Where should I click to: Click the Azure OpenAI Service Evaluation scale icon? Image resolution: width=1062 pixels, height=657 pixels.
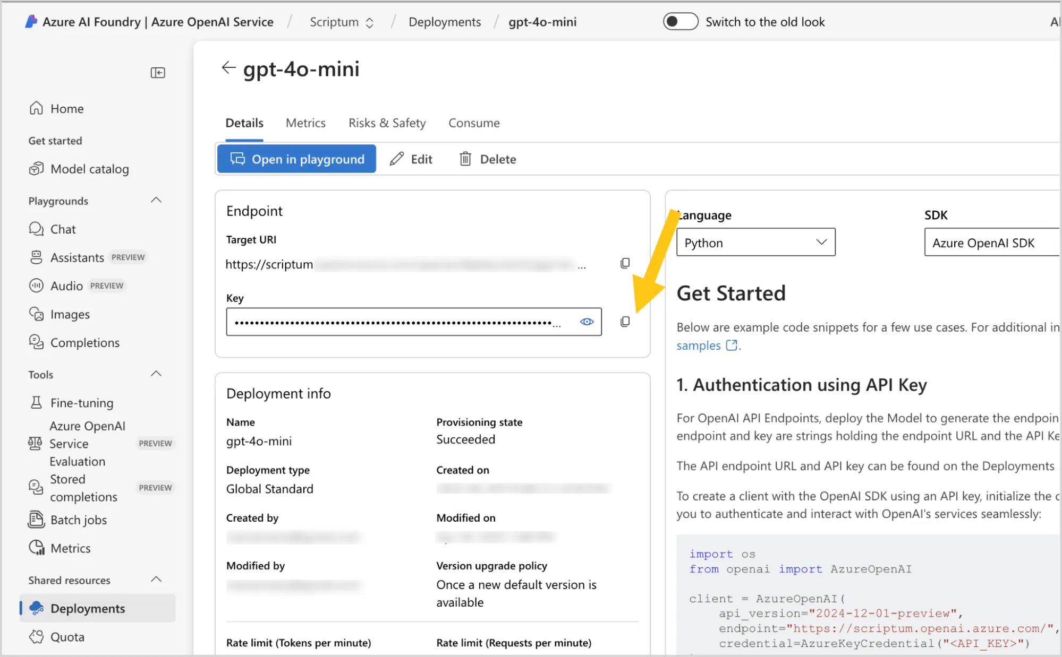(x=35, y=443)
